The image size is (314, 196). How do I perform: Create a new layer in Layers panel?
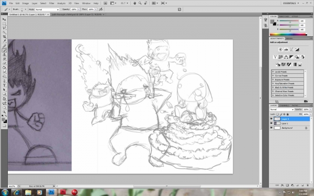click(x=302, y=186)
